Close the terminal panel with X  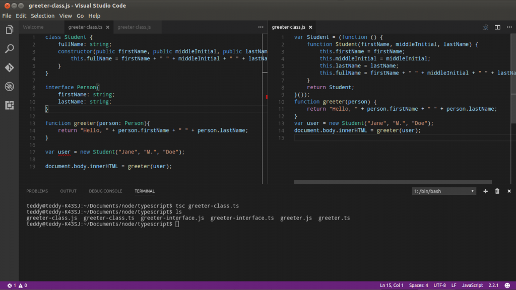509,191
